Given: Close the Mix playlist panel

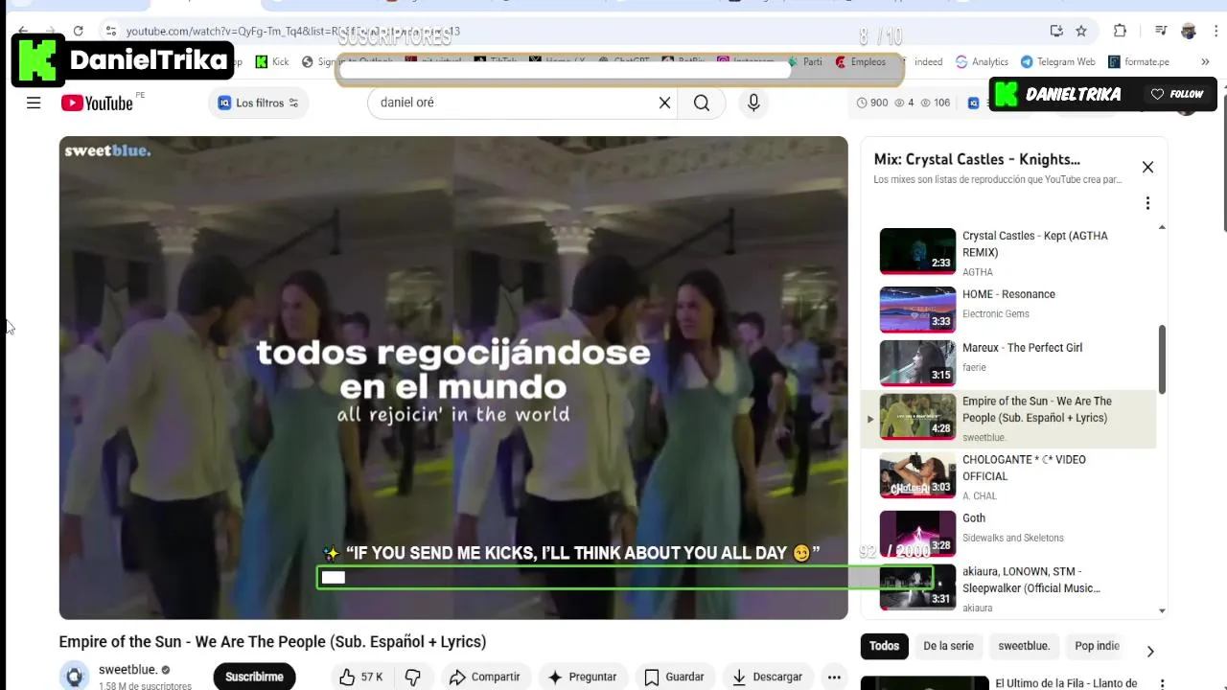Looking at the screenshot, I should [x=1147, y=167].
